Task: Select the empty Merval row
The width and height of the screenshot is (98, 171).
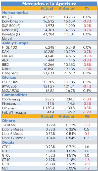Action: 49,38
